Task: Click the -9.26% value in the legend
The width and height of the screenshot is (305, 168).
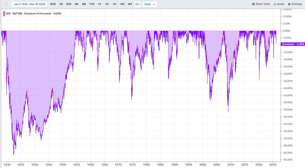Action: tap(58, 14)
